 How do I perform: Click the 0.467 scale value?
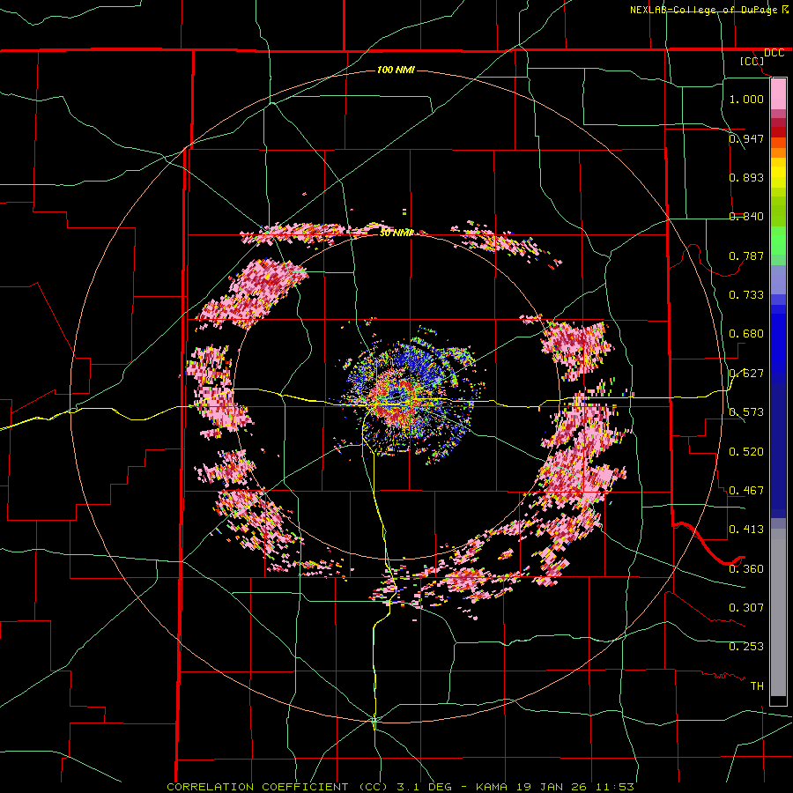(x=746, y=491)
